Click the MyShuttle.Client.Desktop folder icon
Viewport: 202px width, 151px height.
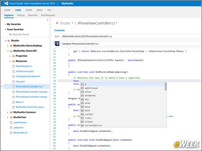(x=11, y=46)
